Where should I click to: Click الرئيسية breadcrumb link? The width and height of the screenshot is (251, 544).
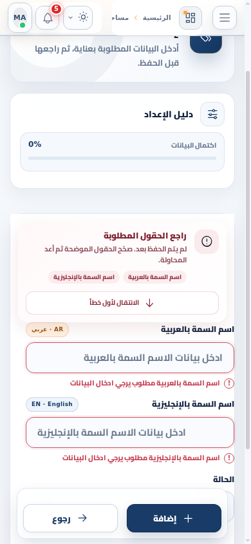coord(157,17)
